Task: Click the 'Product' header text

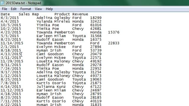Action: [62, 14]
